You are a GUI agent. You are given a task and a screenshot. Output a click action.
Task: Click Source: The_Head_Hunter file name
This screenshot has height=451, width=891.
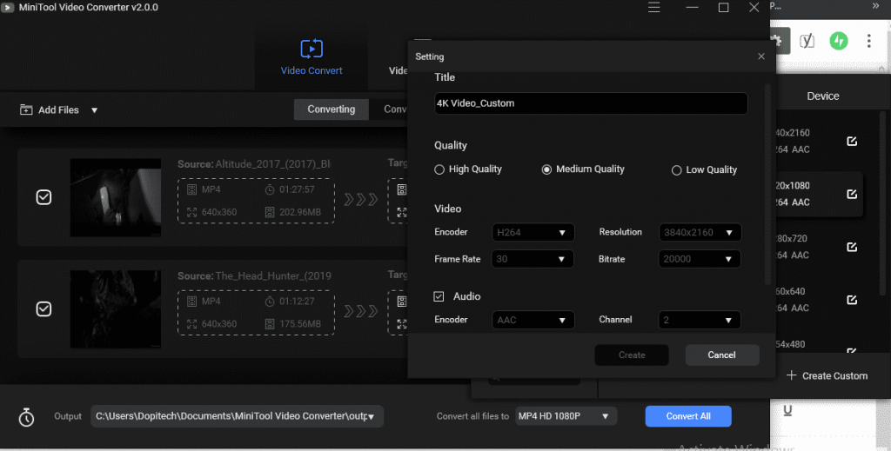pyautogui.click(x=254, y=275)
